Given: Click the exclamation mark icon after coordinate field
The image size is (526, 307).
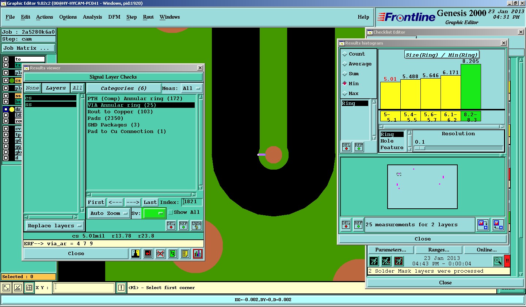Looking at the screenshot, I should coord(121,288).
